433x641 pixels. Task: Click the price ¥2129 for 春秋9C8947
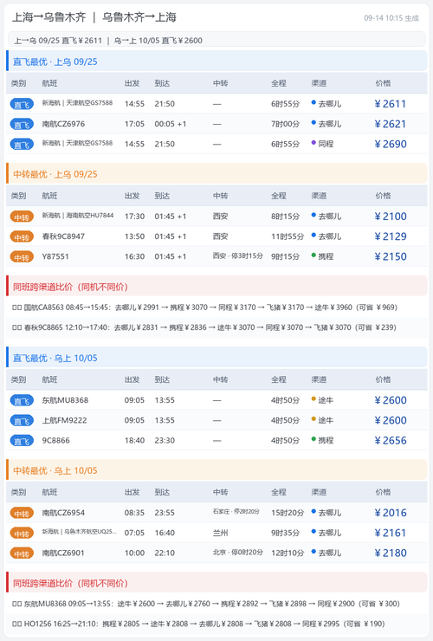(x=391, y=236)
